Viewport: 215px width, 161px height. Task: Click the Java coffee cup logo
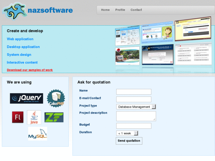(x=34, y=117)
